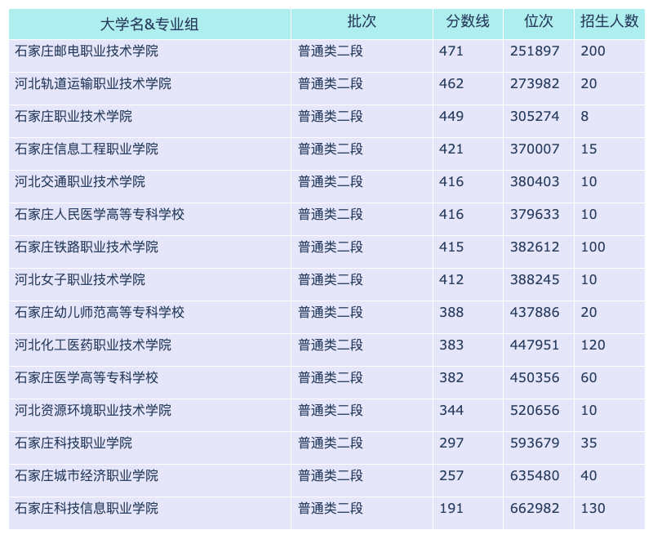The image size is (653, 539).
Task: Click score value 191
Action: [x=451, y=508]
